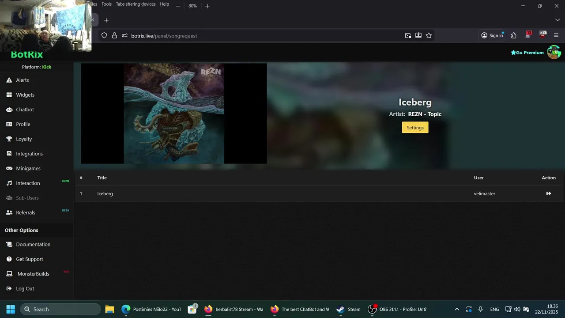Switch to Edge Postimies Niilo22 window

click(x=151, y=309)
